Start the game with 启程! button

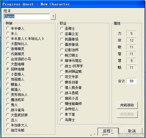(108, 131)
